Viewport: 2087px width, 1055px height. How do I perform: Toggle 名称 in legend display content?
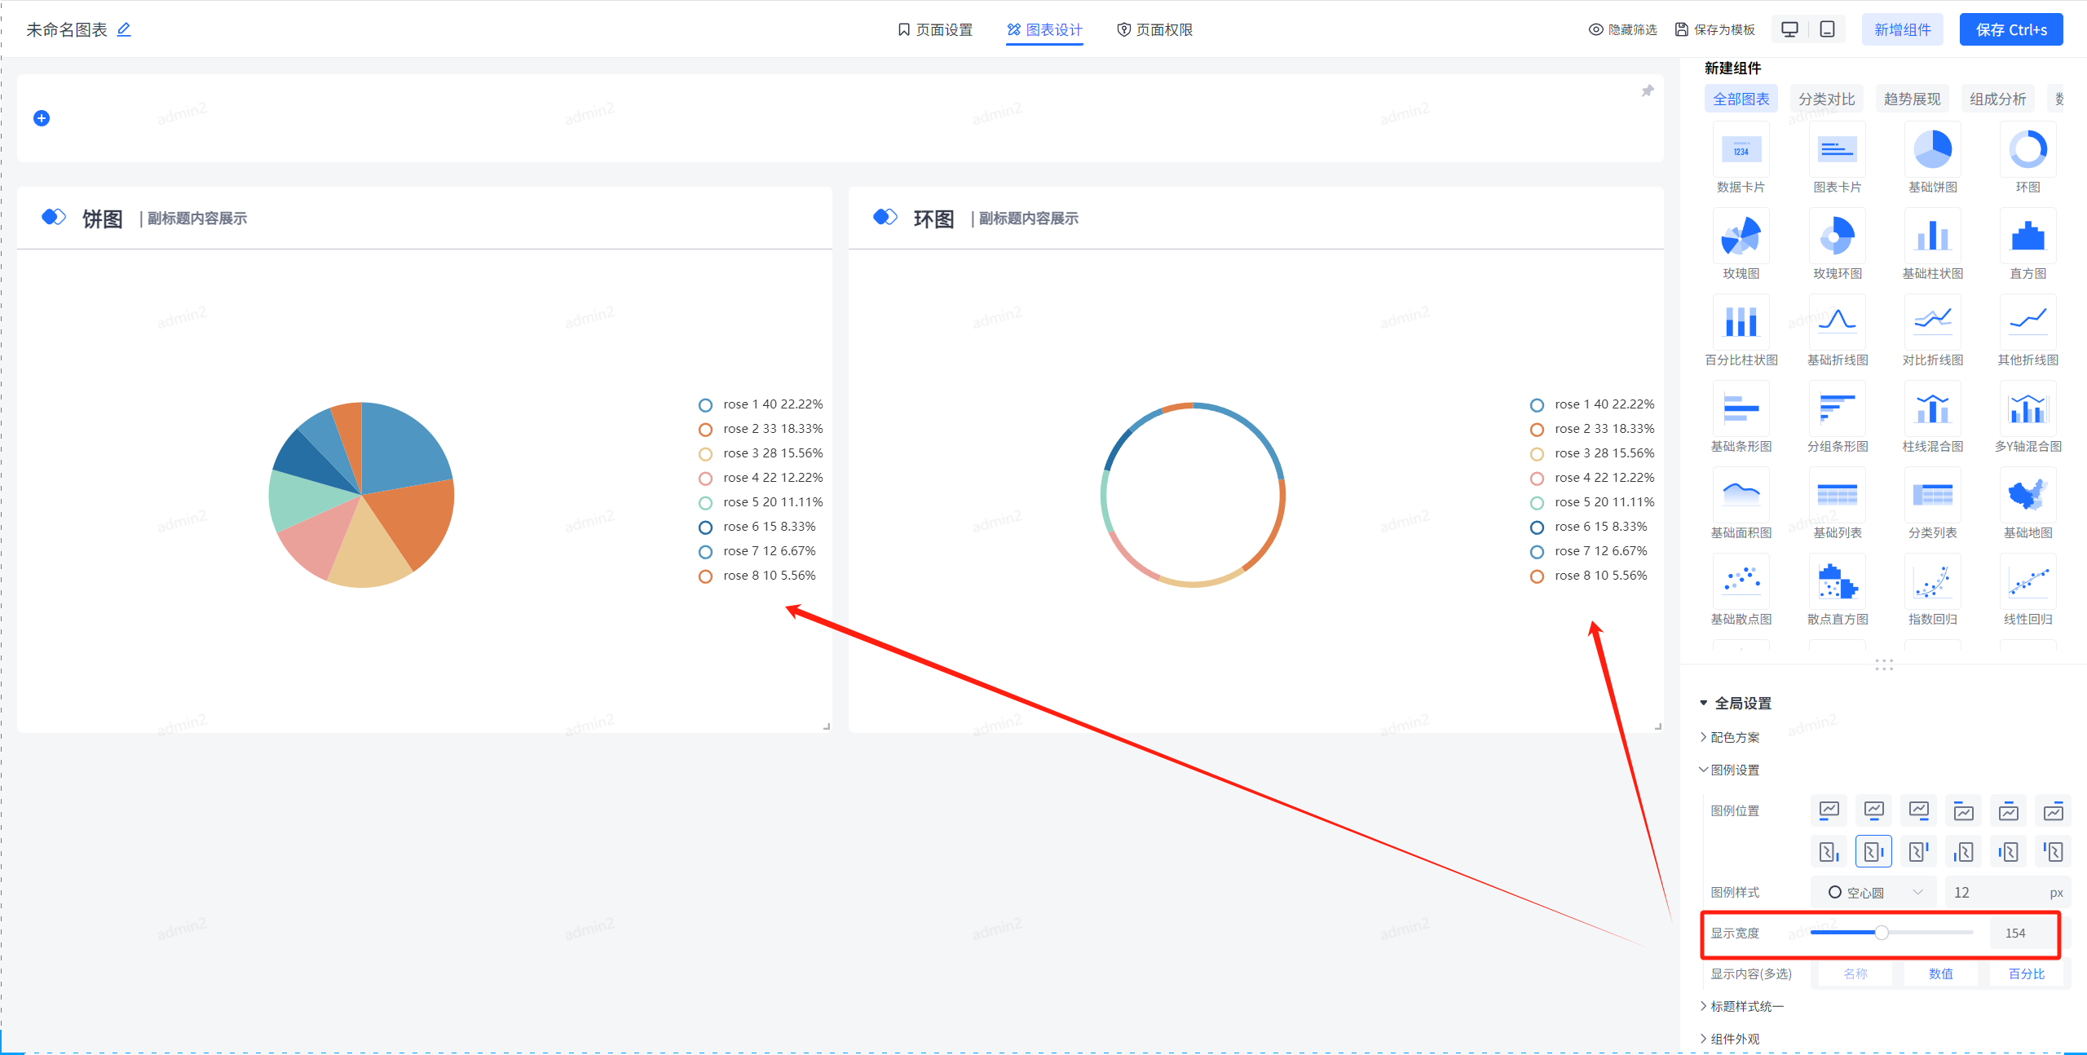pos(1855,973)
